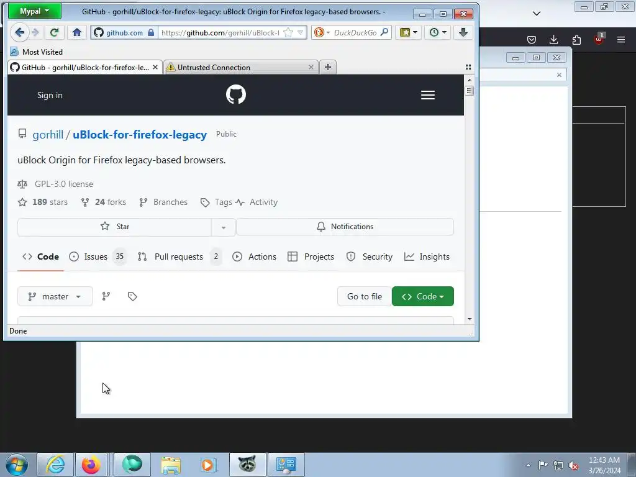Click the Windows Start button
The image size is (636, 477).
pyautogui.click(x=16, y=465)
